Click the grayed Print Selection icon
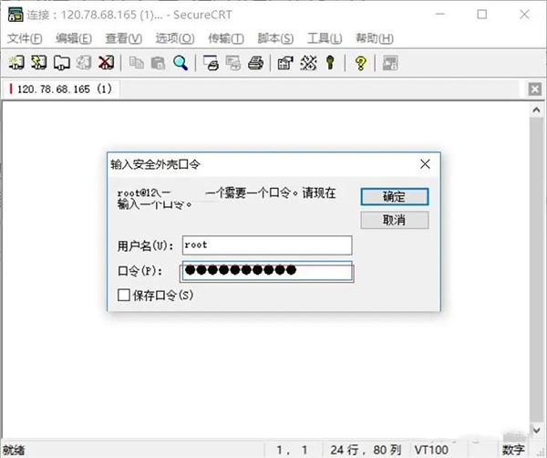 (x=233, y=63)
